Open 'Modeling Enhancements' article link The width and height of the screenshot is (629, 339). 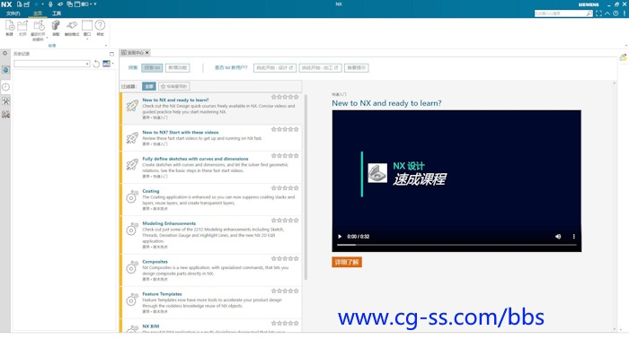click(x=169, y=223)
